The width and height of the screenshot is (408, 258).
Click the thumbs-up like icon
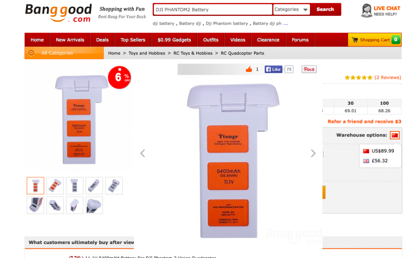point(249,69)
